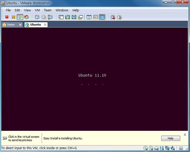Viewport: 190px width, 152px height.
Task: Revert the VM to its snapshot
Action: pos(44,17)
